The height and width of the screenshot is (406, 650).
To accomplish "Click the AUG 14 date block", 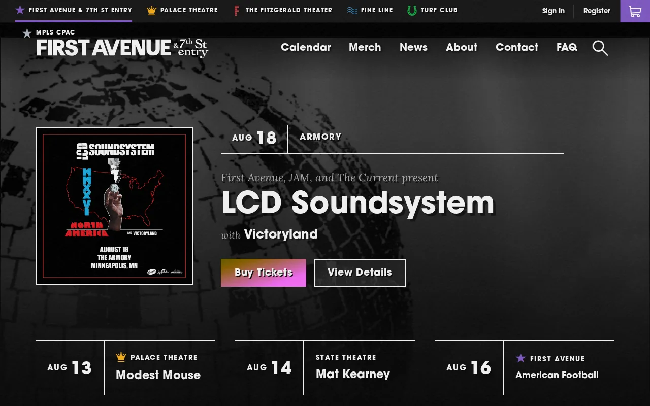I will (269, 368).
